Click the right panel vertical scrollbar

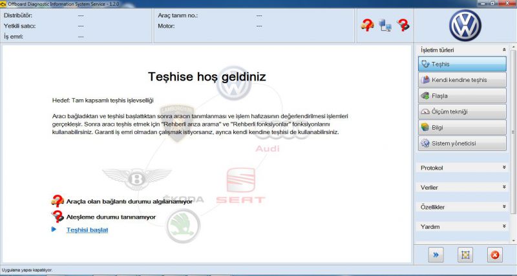[512, 132]
